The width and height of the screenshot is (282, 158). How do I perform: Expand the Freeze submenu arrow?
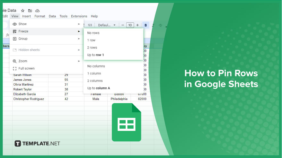tap(79, 31)
